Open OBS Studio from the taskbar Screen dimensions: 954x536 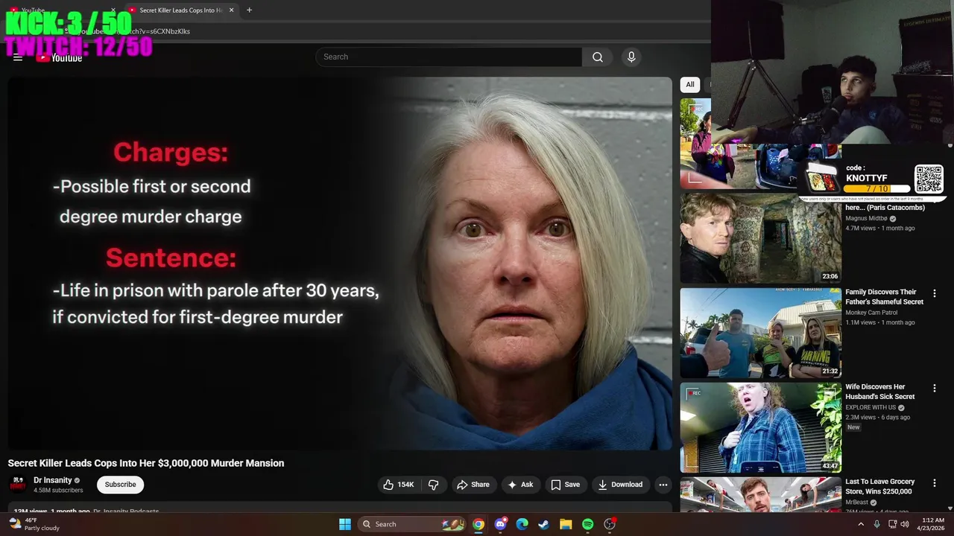[x=610, y=524]
